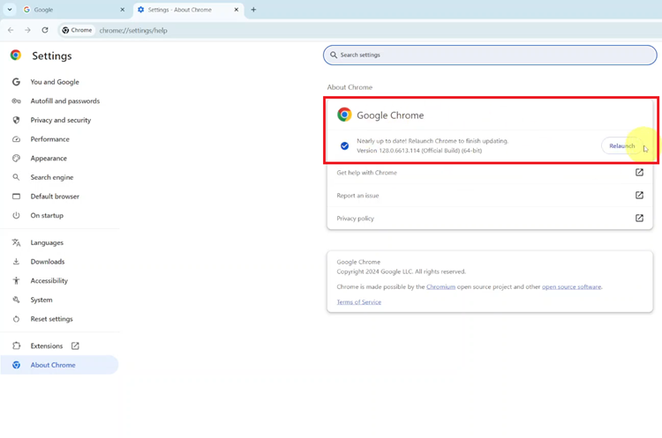The width and height of the screenshot is (662, 438).
Task: Open the Chromium link
Action: [440, 286]
